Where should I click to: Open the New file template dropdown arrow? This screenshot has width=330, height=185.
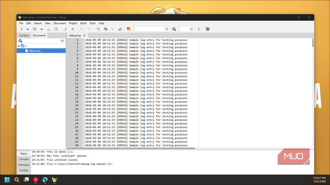click(x=28, y=29)
